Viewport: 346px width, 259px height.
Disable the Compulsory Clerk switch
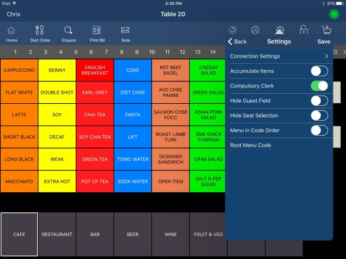(319, 86)
